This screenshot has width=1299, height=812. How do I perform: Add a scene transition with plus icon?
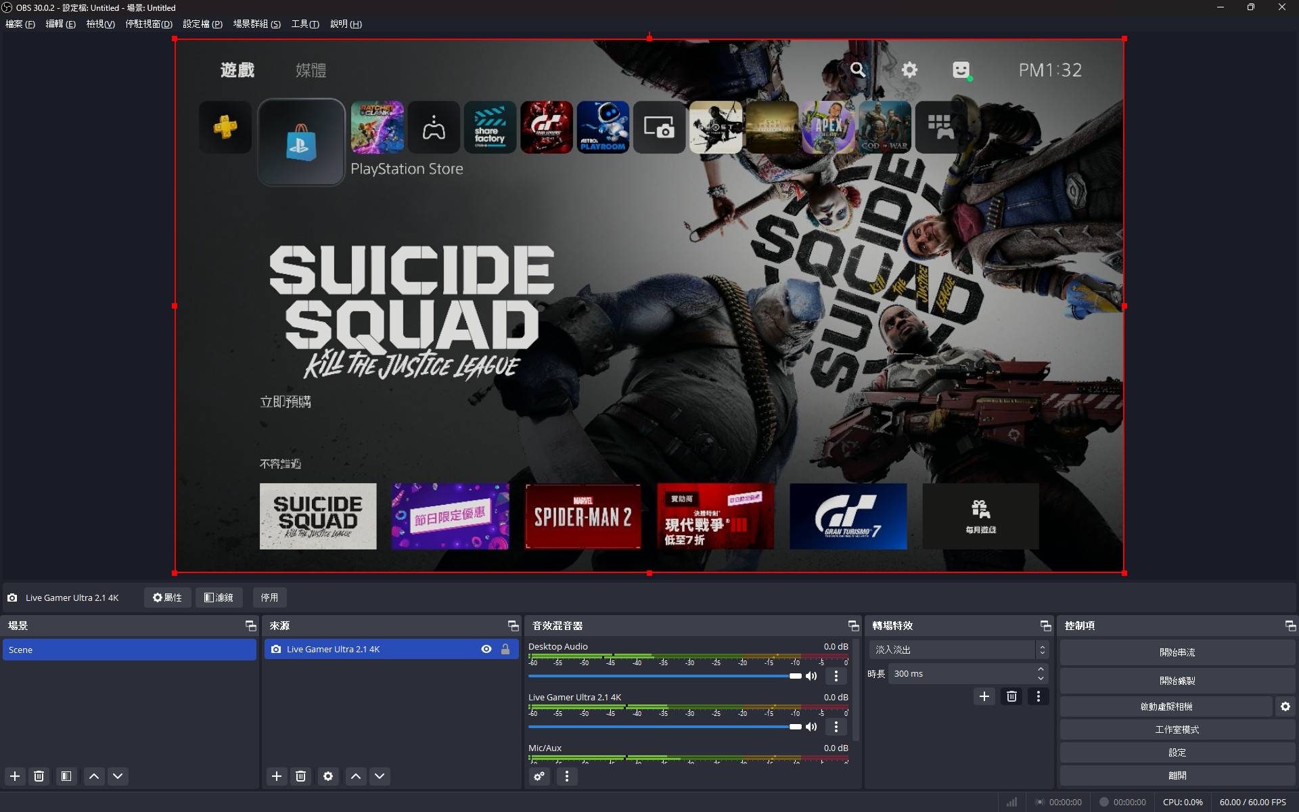[984, 696]
